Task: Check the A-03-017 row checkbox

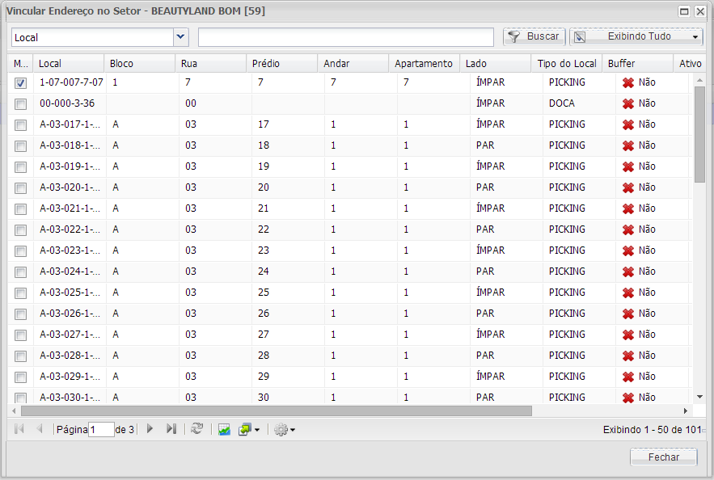Action: tap(20, 125)
